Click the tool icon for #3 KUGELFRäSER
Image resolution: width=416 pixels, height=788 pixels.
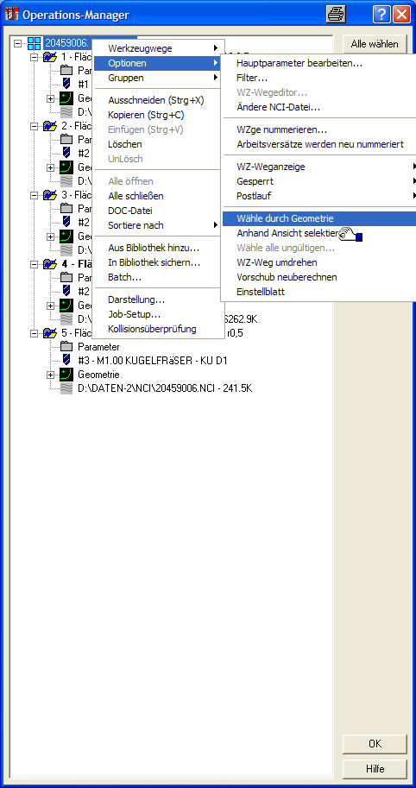click(x=66, y=360)
